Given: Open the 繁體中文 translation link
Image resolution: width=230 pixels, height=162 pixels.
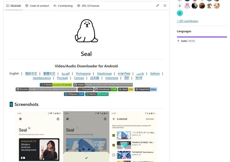Looking at the screenshot, I should 49,74.
